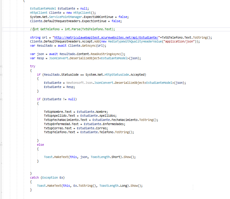The height and width of the screenshot is (199, 230).
Task: Click 'ExpectContinue' on the DefaultRequestHeaders line
Action: pyautogui.click(x=94, y=21)
